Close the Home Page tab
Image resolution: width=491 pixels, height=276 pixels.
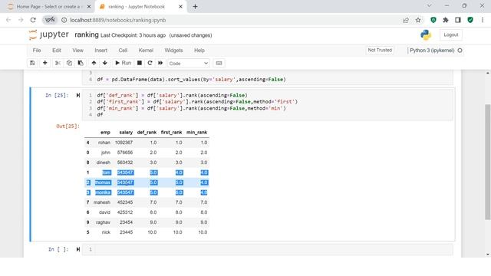pyautogui.click(x=89, y=7)
